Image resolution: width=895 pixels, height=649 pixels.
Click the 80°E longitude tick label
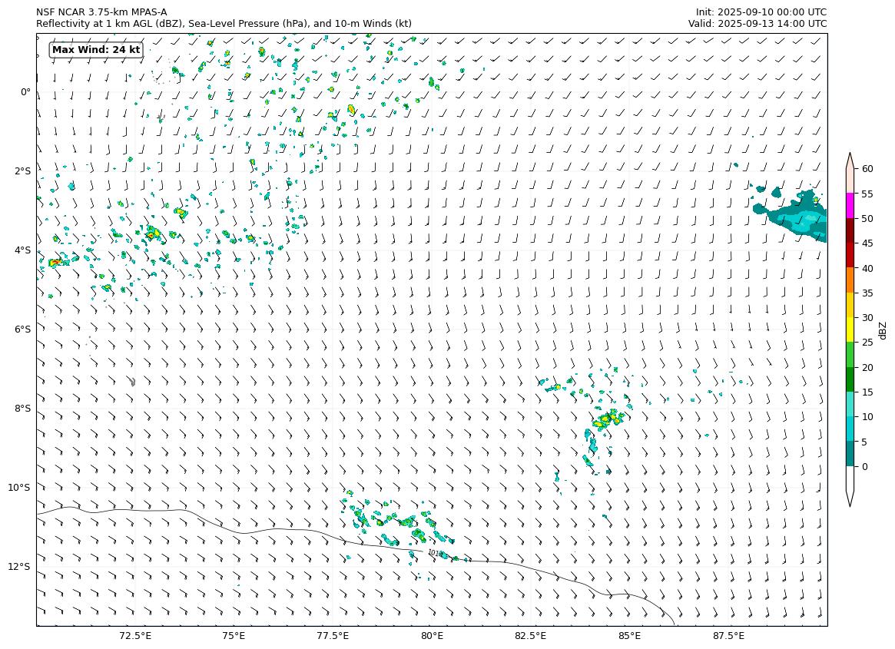tap(432, 636)
